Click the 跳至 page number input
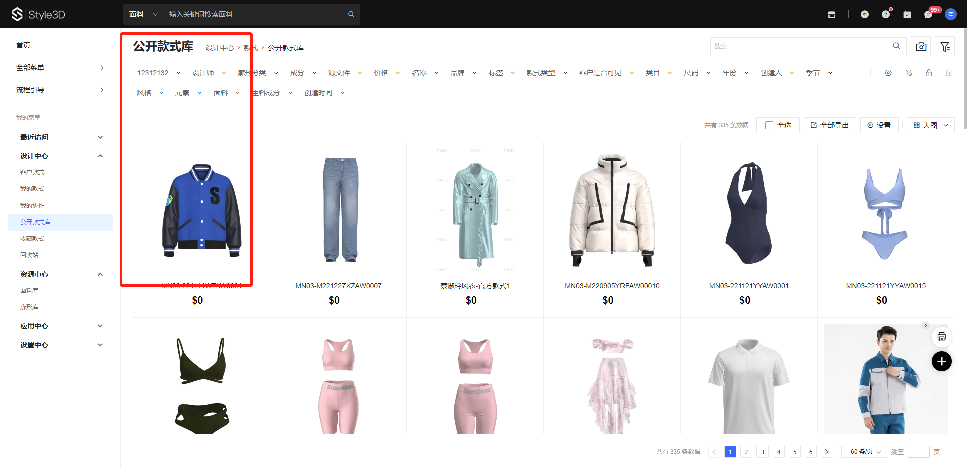Image resolution: width=967 pixels, height=468 pixels. [919, 452]
